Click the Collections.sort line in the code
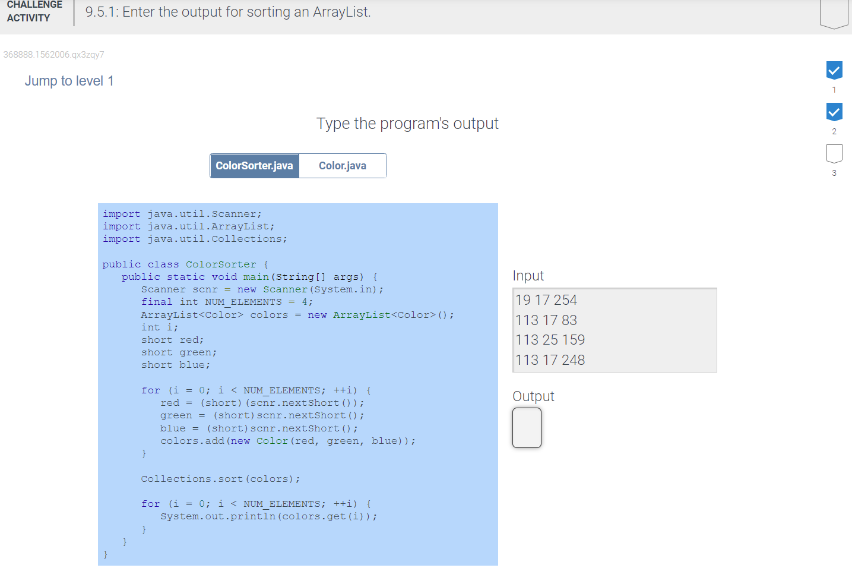This screenshot has width=852, height=571. click(220, 478)
